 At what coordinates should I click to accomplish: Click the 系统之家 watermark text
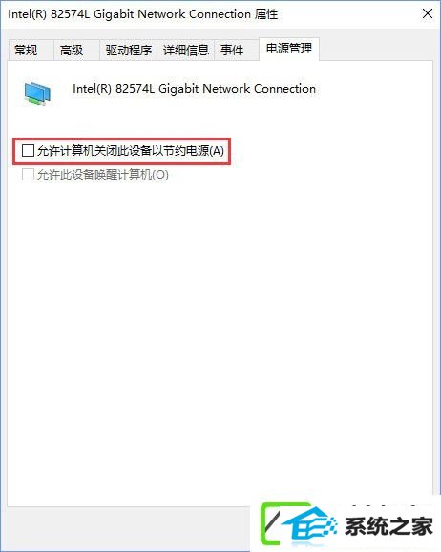(x=388, y=526)
